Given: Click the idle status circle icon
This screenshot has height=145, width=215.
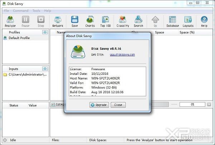Looking at the screenshot, I should [5, 140].
